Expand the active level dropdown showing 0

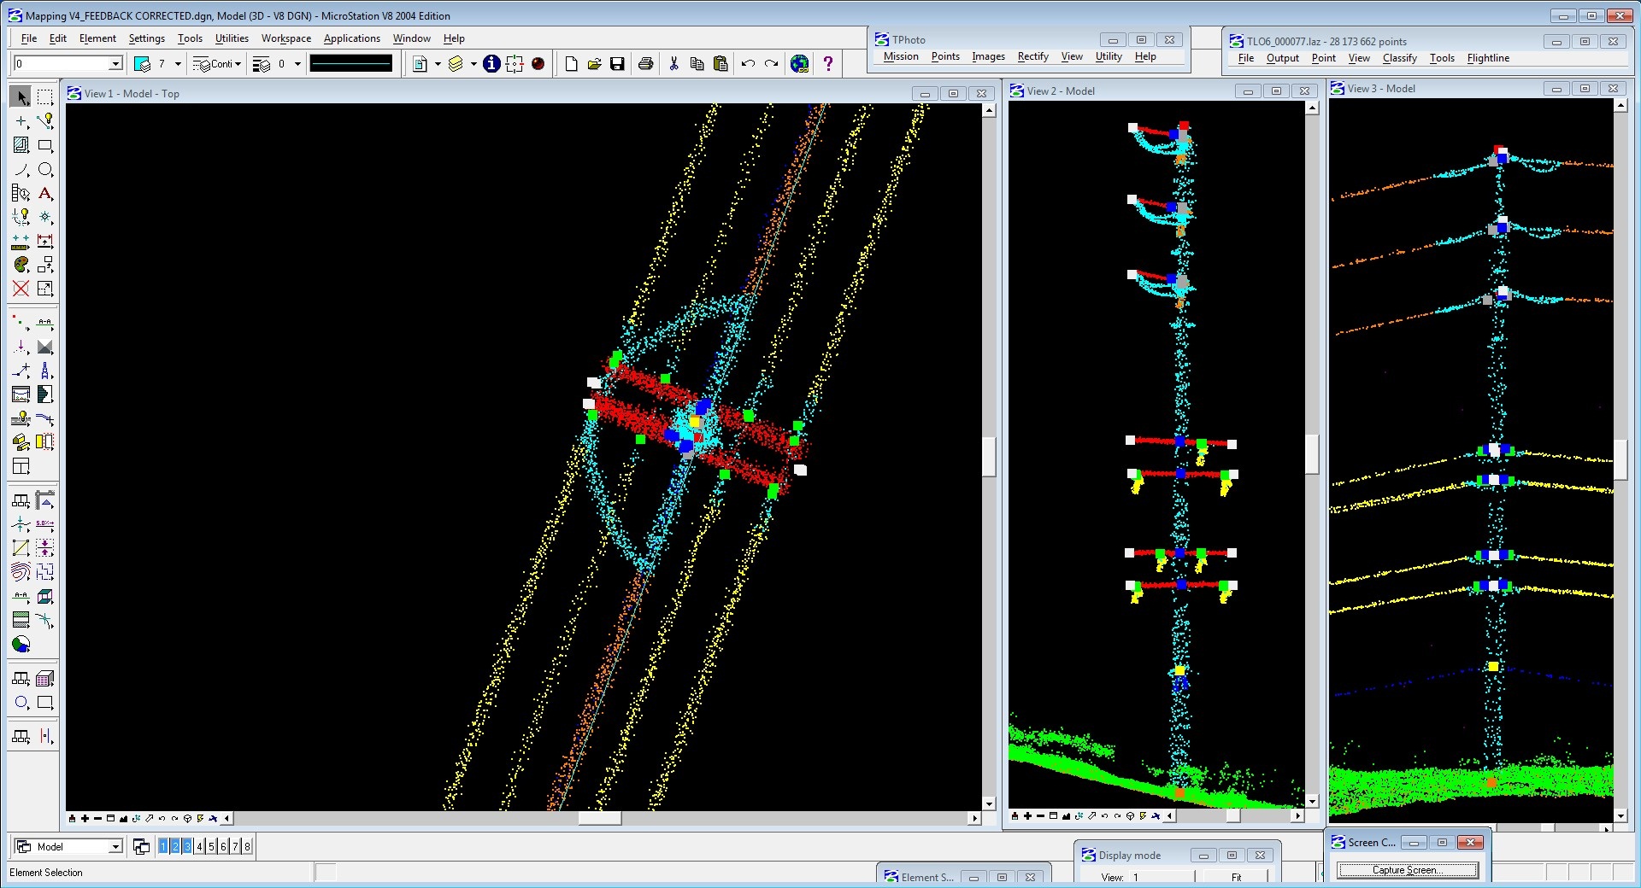coord(115,64)
